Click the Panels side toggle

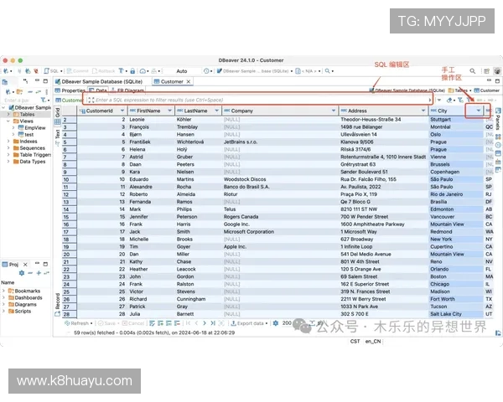[x=498, y=119]
